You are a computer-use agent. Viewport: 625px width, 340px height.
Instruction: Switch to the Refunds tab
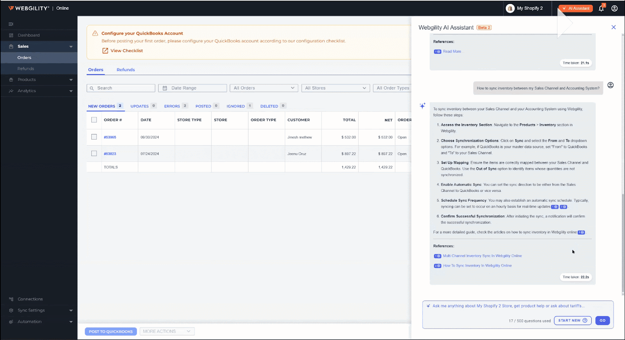pyautogui.click(x=126, y=70)
